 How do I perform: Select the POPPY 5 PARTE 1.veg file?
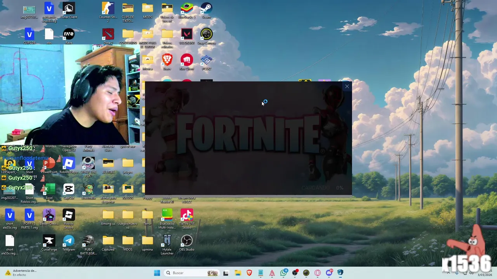click(29, 219)
